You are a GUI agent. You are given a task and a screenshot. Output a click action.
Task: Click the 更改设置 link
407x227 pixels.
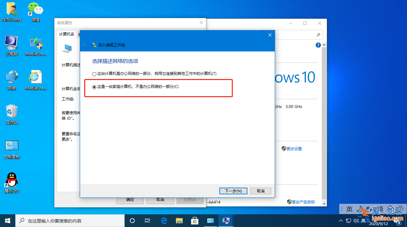293,148
